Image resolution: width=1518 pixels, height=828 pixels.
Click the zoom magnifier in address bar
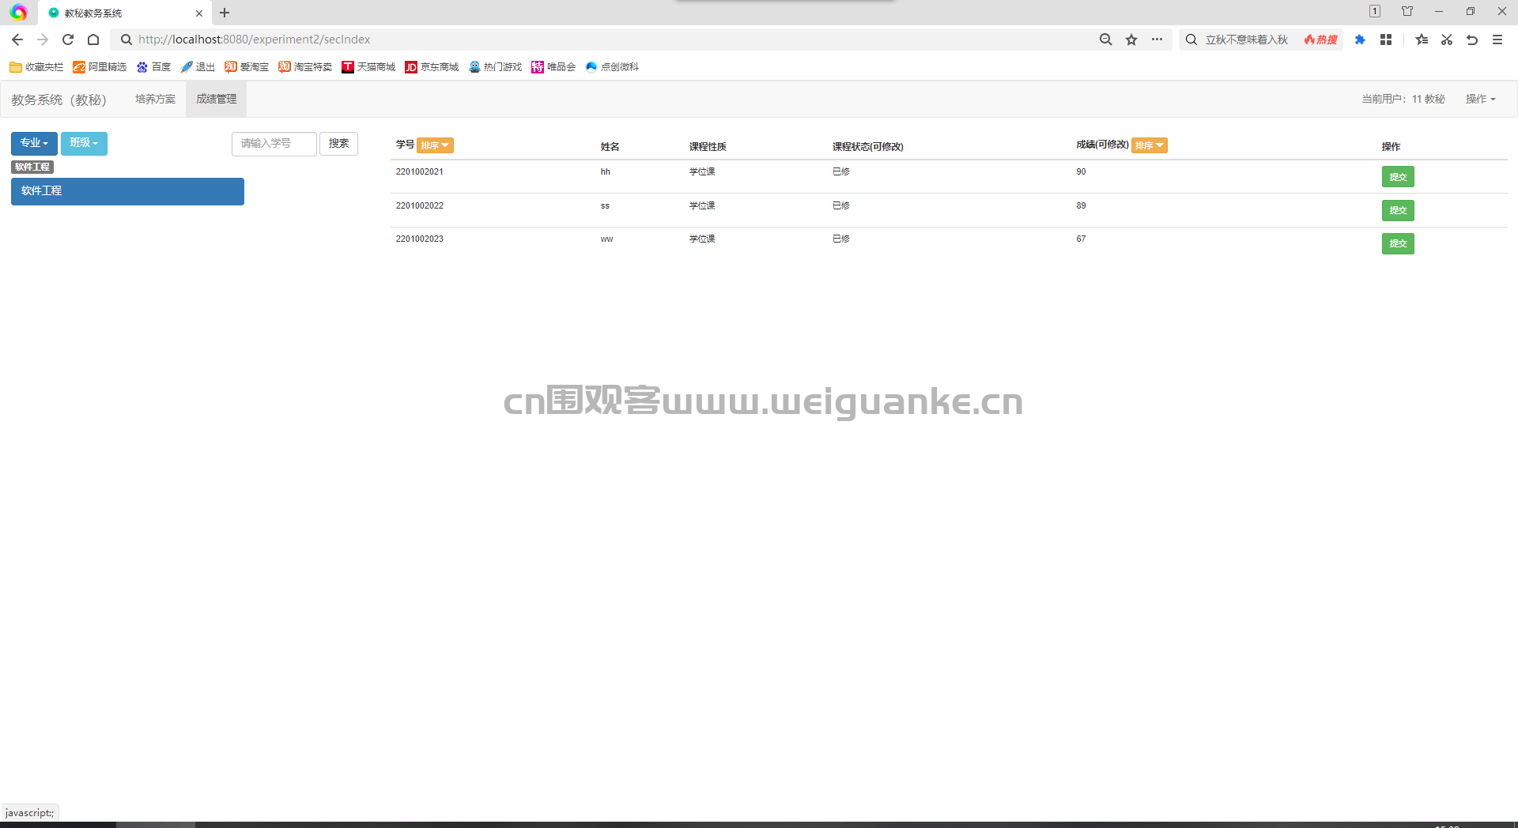tap(1106, 40)
